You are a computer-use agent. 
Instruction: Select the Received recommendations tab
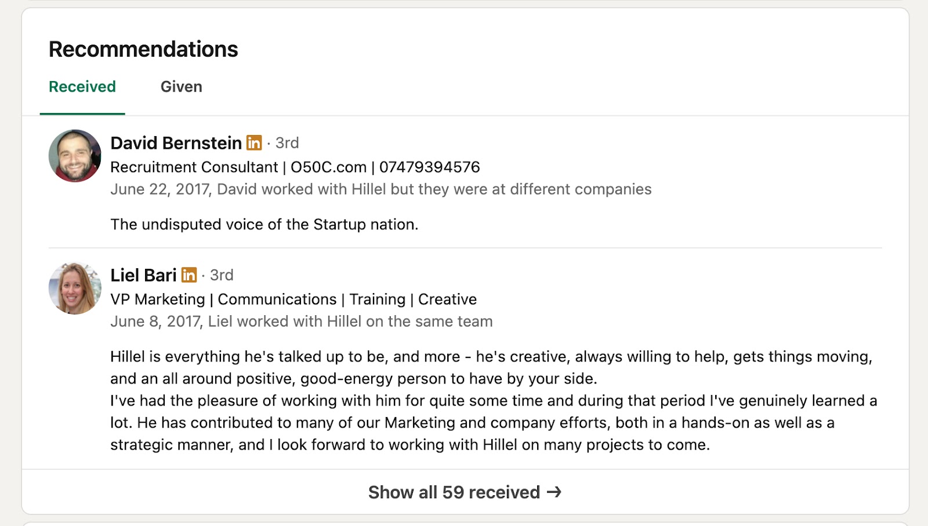(82, 86)
